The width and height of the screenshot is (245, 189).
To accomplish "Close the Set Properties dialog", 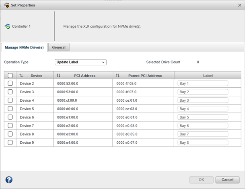I will 239,5.
